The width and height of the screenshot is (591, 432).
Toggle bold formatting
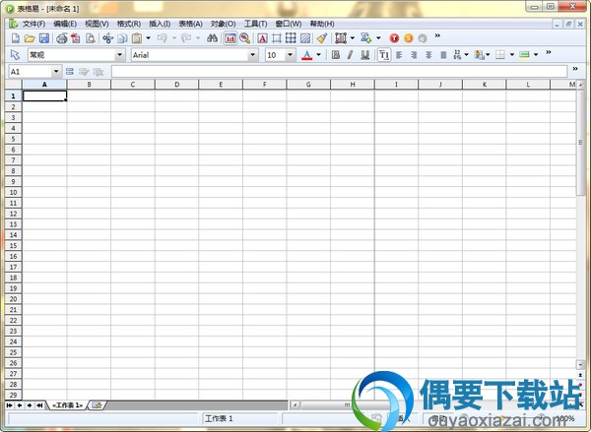tap(336, 55)
